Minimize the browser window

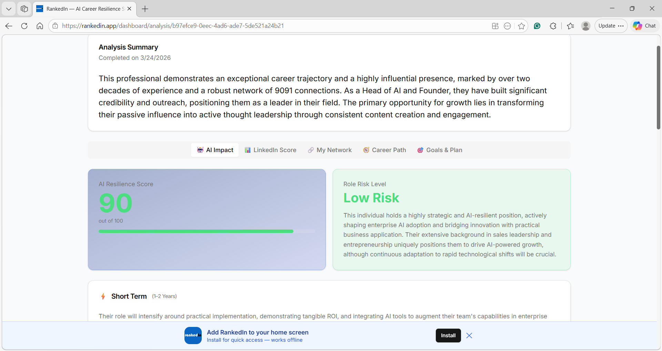tap(612, 9)
